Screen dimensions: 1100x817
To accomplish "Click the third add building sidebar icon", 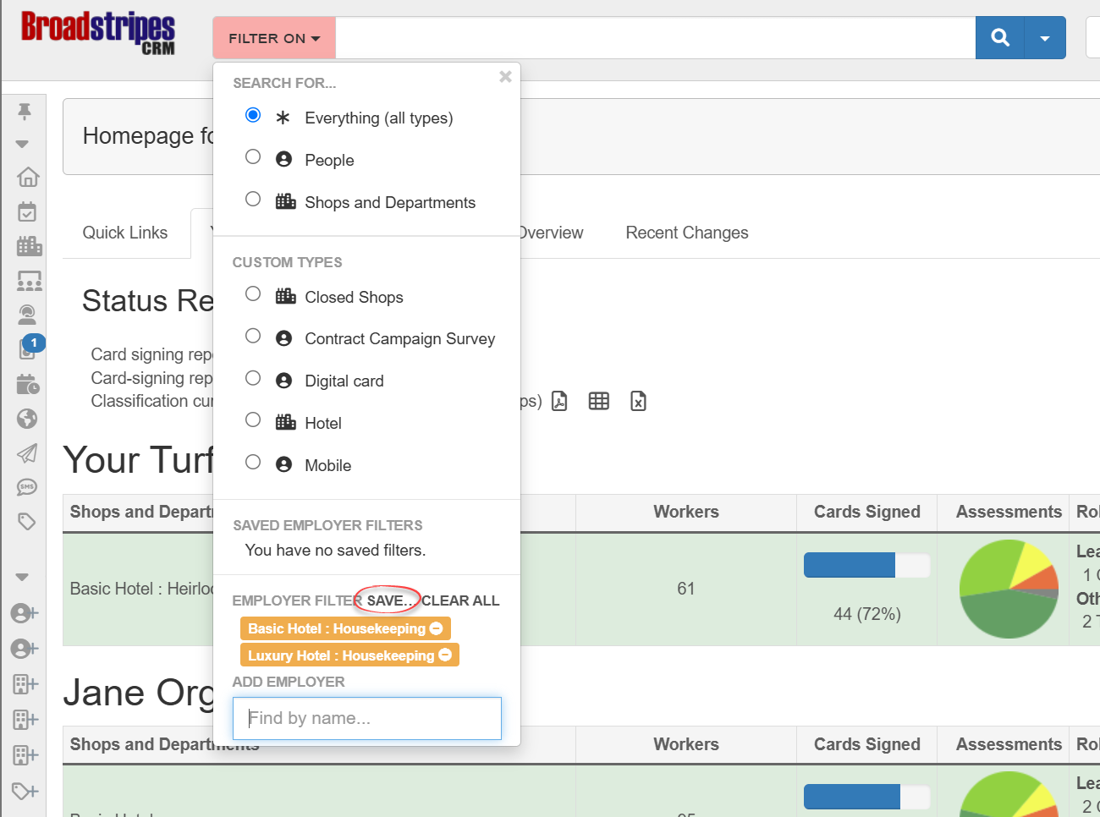I will coord(25,755).
